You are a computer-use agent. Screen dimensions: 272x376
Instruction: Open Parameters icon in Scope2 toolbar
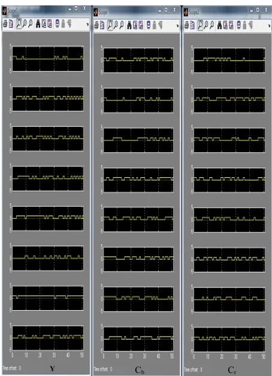192,25
